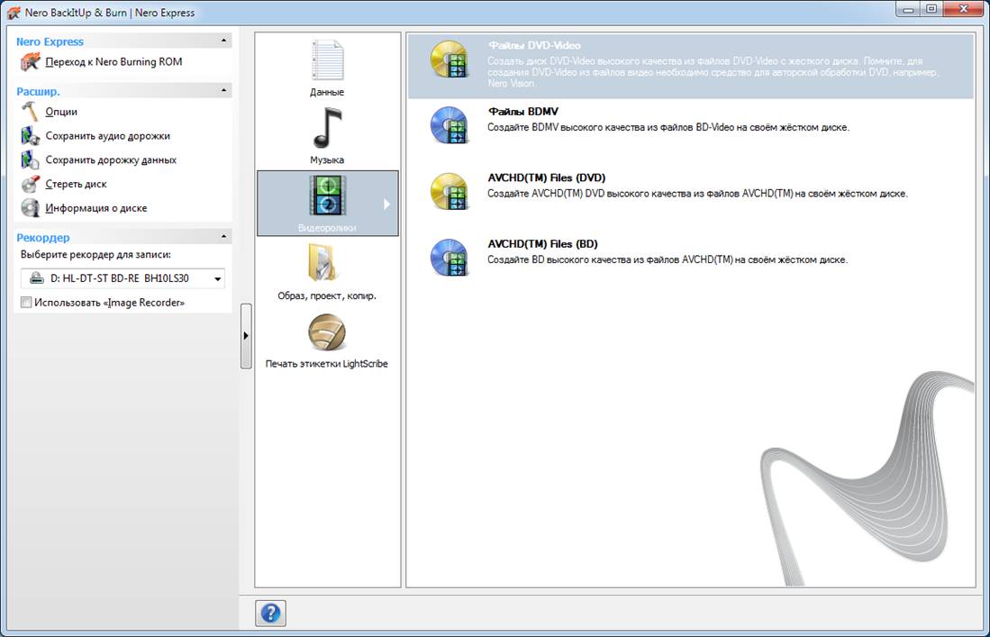Open the recorder drive D: dropdown
This screenshot has height=637, width=990.
[x=217, y=279]
